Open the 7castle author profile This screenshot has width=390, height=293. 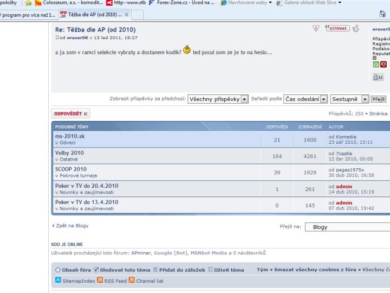(344, 154)
